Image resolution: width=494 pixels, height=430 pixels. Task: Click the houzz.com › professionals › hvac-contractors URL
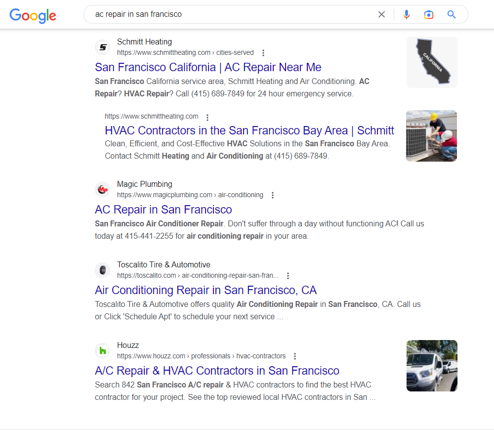[x=202, y=356]
